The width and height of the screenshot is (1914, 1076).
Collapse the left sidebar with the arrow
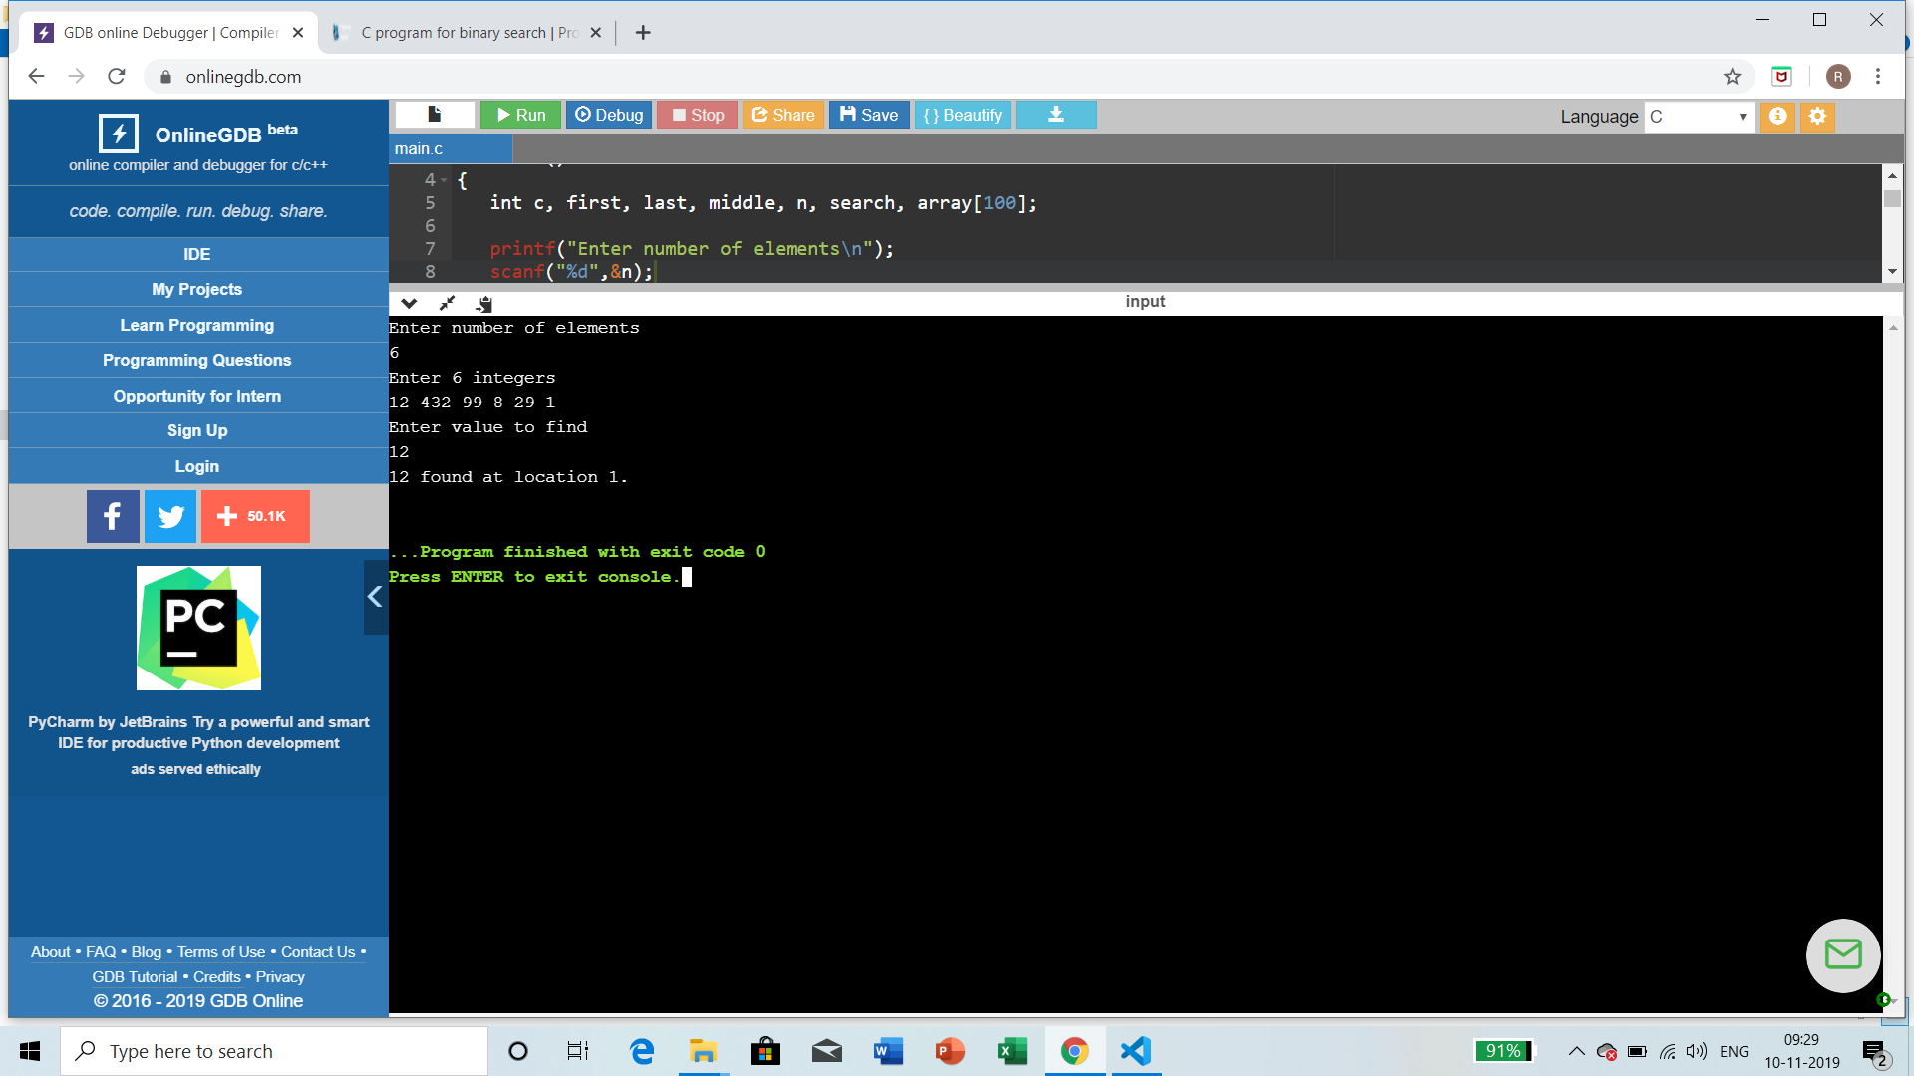click(x=375, y=597)
